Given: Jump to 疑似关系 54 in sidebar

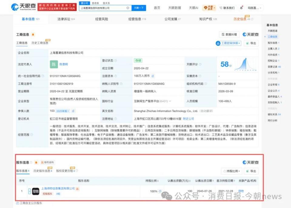Looking at the screenshot, I should pos(274,114).
